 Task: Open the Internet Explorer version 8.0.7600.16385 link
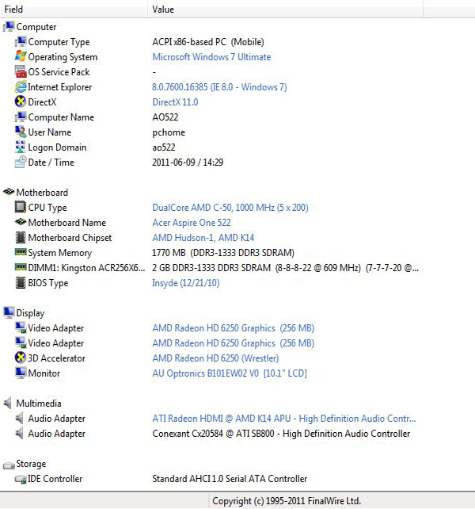(x=219, y=87)
